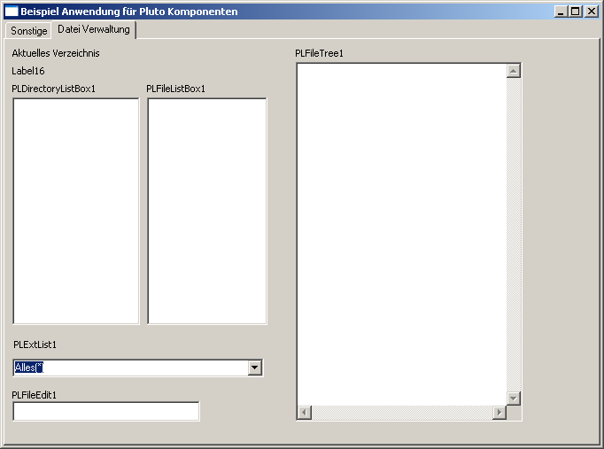Switch to the Sonstige tab
The height and width of the screenshot is (449, 604).
click(x=28, y=30)
